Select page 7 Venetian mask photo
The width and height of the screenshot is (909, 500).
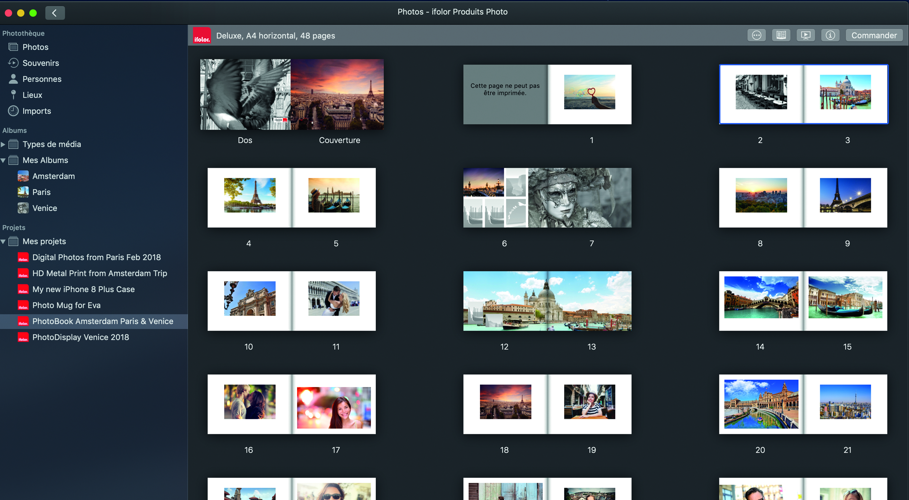click(580, 197)
